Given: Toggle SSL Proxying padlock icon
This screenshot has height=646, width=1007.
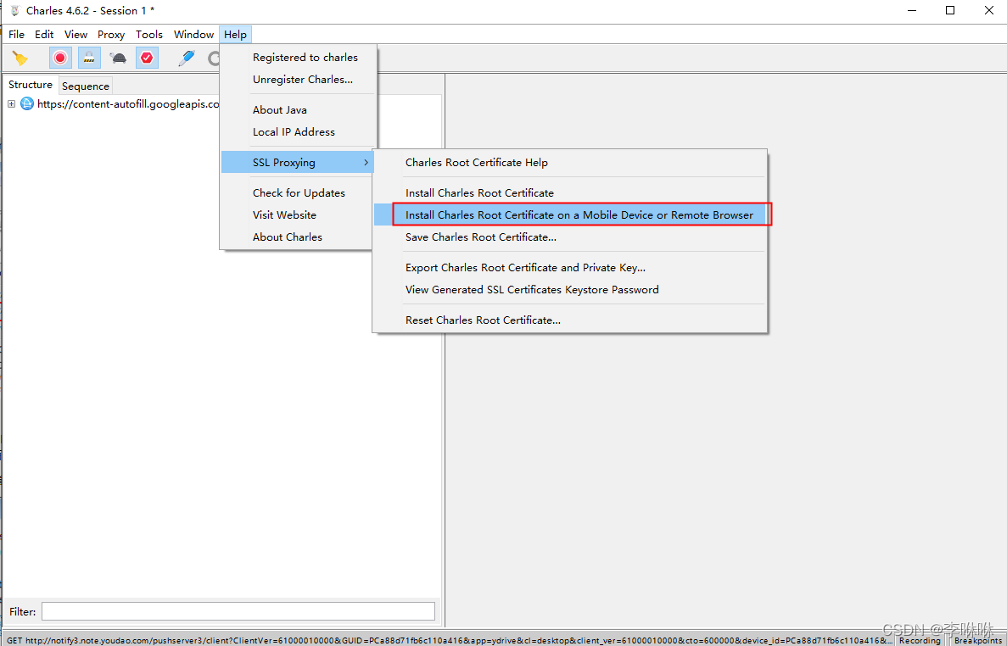Looking at the screenshot, I should pyautogui.click(x=89, y=58).
